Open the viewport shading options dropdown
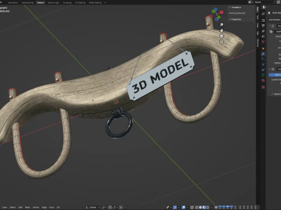Screen dimensions: 281x210 coord(211,207)
